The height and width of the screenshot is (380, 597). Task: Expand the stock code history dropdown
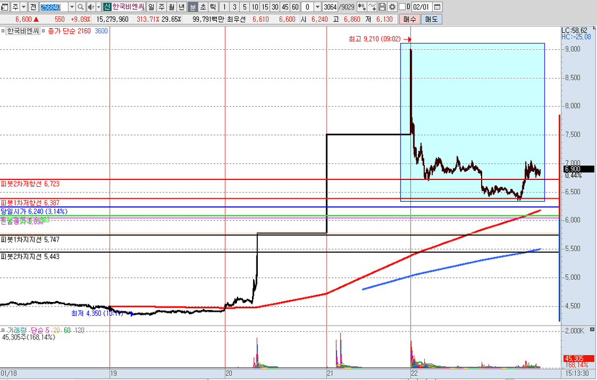pos(71,7)
